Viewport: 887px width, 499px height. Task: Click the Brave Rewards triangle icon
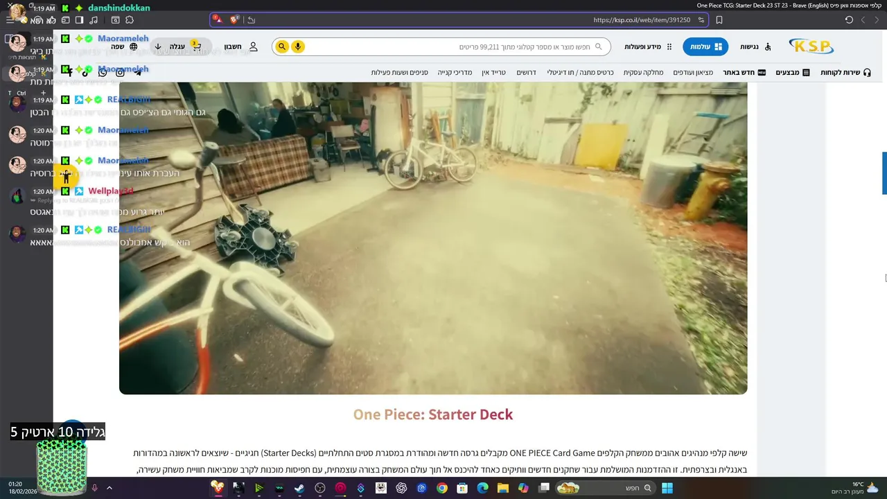(218, 20)
